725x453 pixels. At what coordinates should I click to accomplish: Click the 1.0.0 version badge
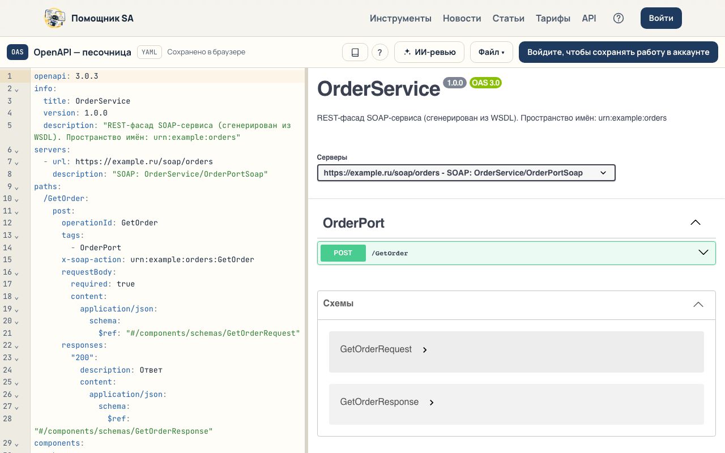tap(455, 83)
